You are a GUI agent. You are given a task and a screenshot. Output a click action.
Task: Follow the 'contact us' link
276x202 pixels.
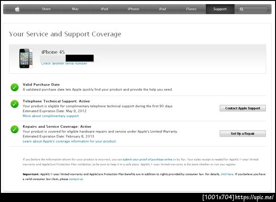point(76,179)
